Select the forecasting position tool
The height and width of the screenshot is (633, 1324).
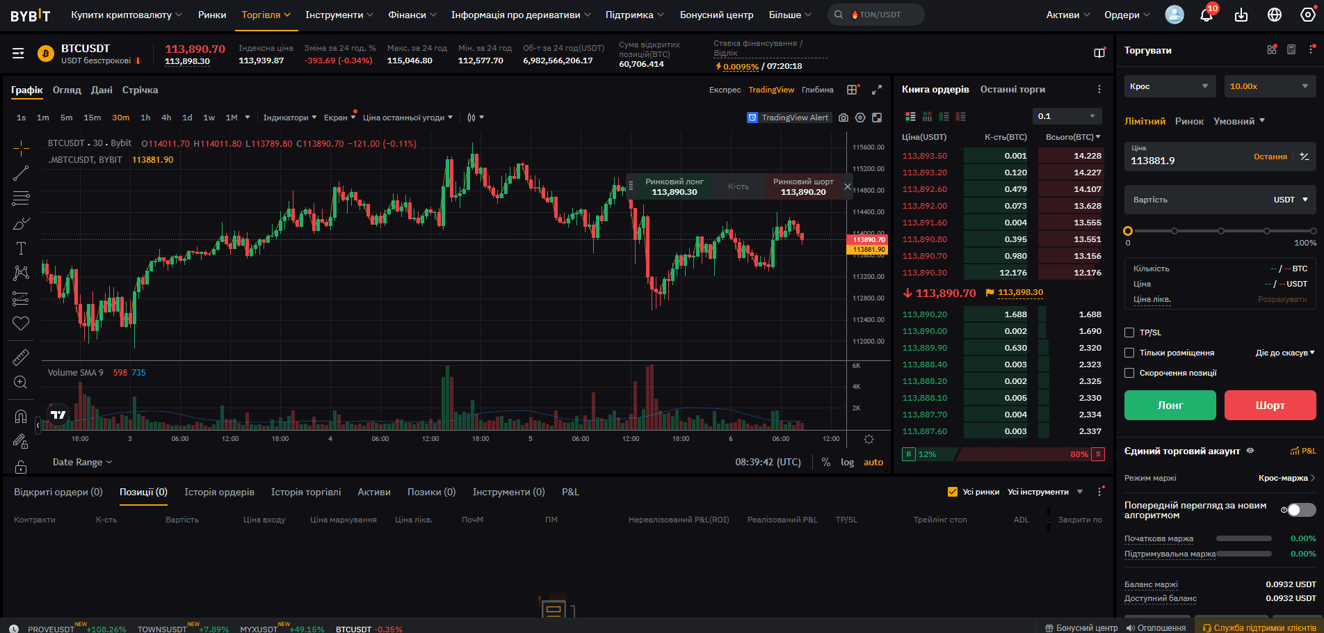21,298
